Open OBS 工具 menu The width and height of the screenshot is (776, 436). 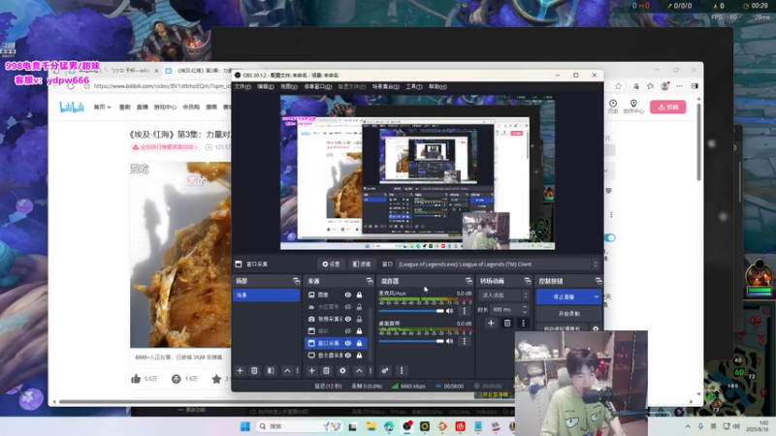coord(414,86)
